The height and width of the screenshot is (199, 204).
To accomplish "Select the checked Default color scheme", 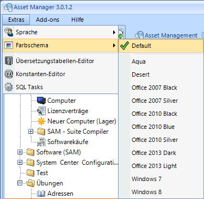I will pos(161,46).
